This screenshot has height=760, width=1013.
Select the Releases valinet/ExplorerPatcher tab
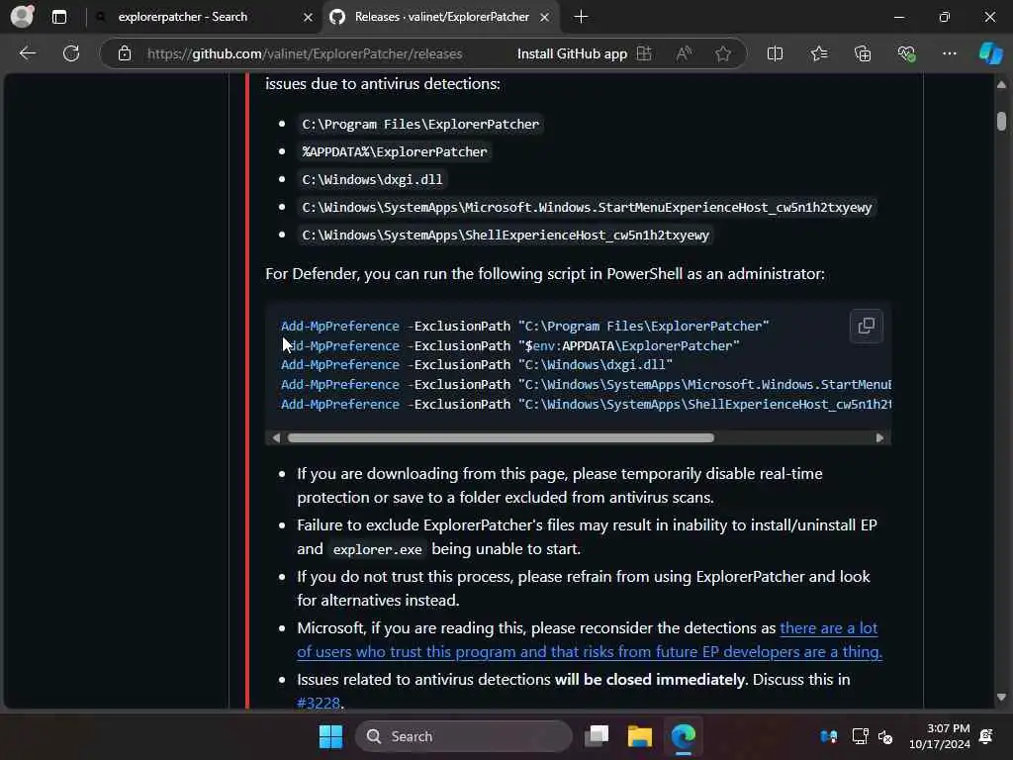click(442, 17)
